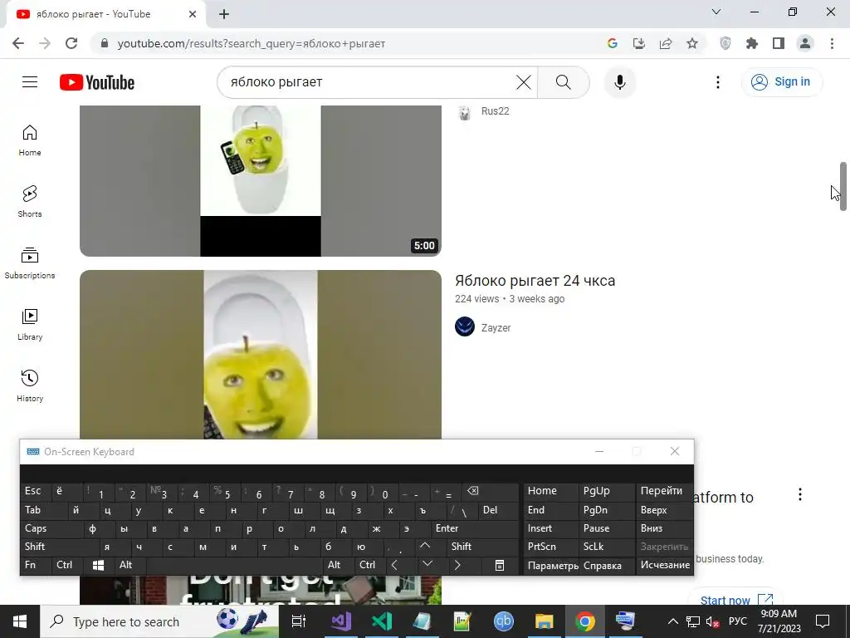Open Shorts from the sidebar
Viewport: 850px width, 638px height.
[x=30, y=202]
